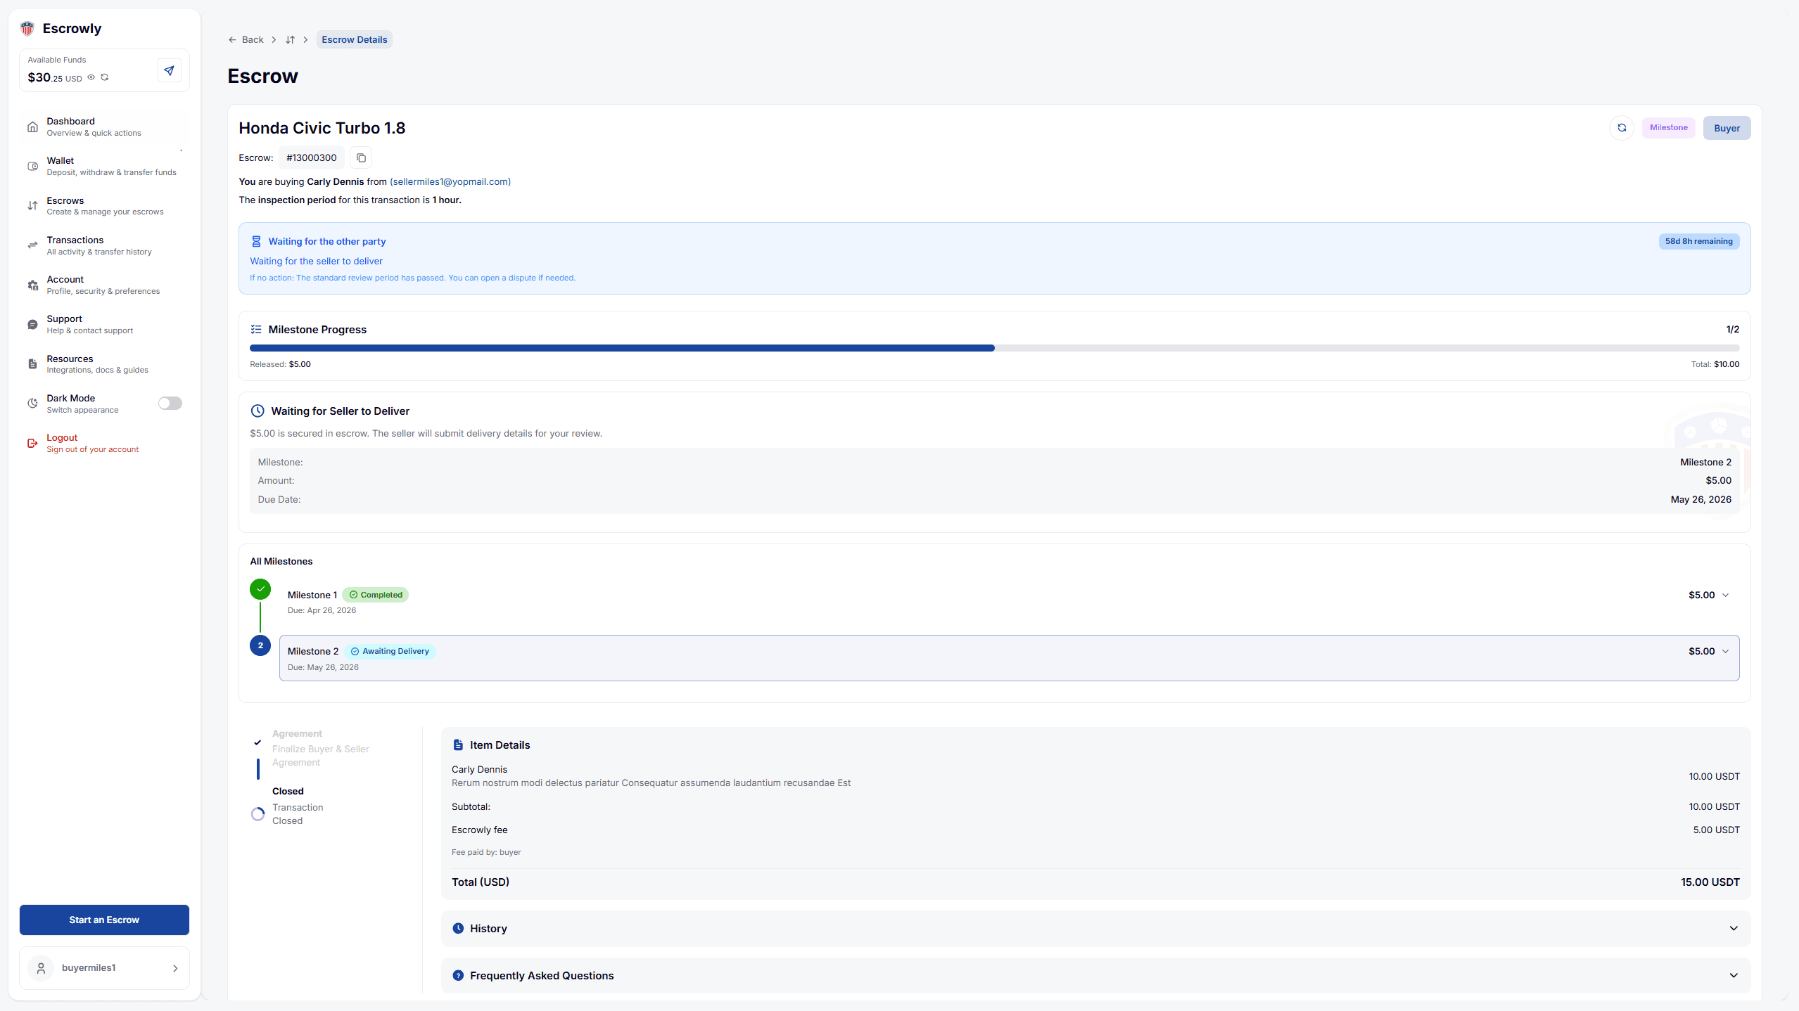Open the Support page
The height and width of the screenshot is (1011, 1799).
(x=104, y=325)
